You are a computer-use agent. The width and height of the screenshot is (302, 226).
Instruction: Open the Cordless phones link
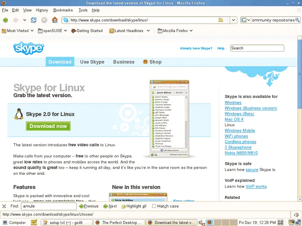240,142
